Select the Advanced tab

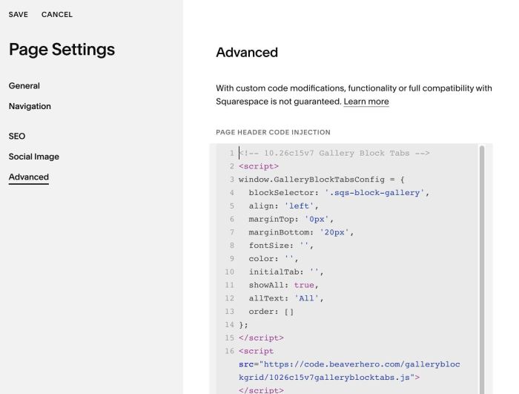click(29, 177)
